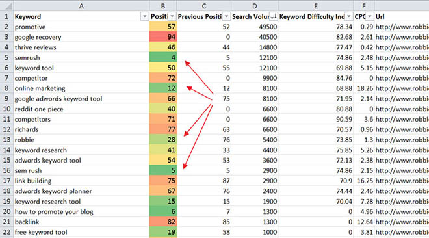Screen dimensions: 429x238
Task: Click the position cell showing 82
Action: pyautogui.click(x=162, y=222)
